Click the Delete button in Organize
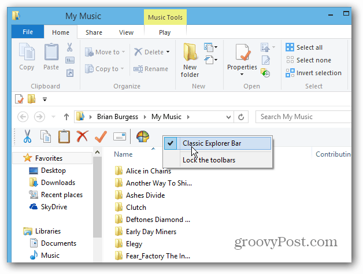This screenshot has height=274, width=363. (x=149, y=52)
